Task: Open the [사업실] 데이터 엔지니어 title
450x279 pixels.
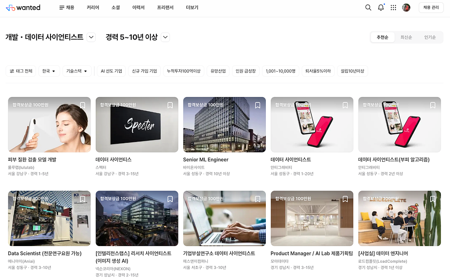Action: coord(383,254)
